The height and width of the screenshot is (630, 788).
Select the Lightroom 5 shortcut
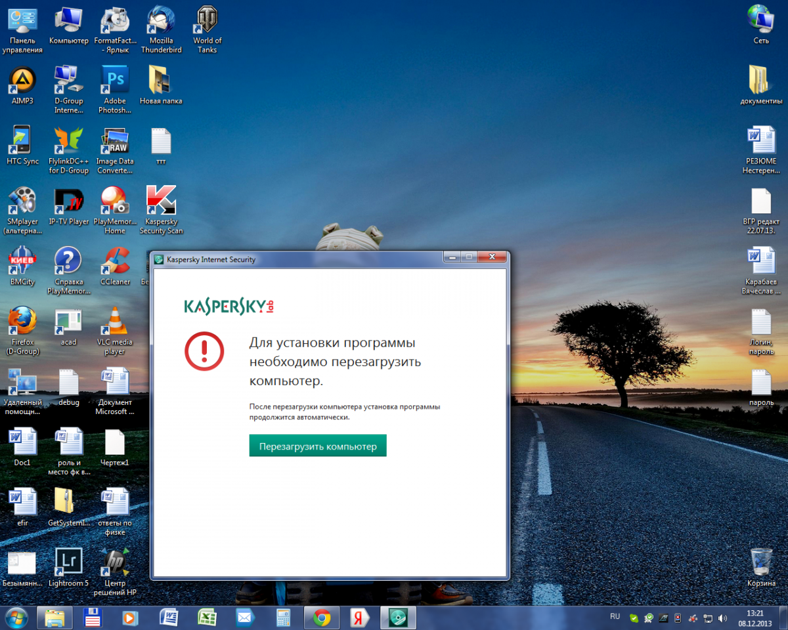68,568
